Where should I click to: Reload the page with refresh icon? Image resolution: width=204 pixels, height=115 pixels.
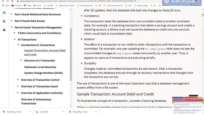click(x=12, y=1)
